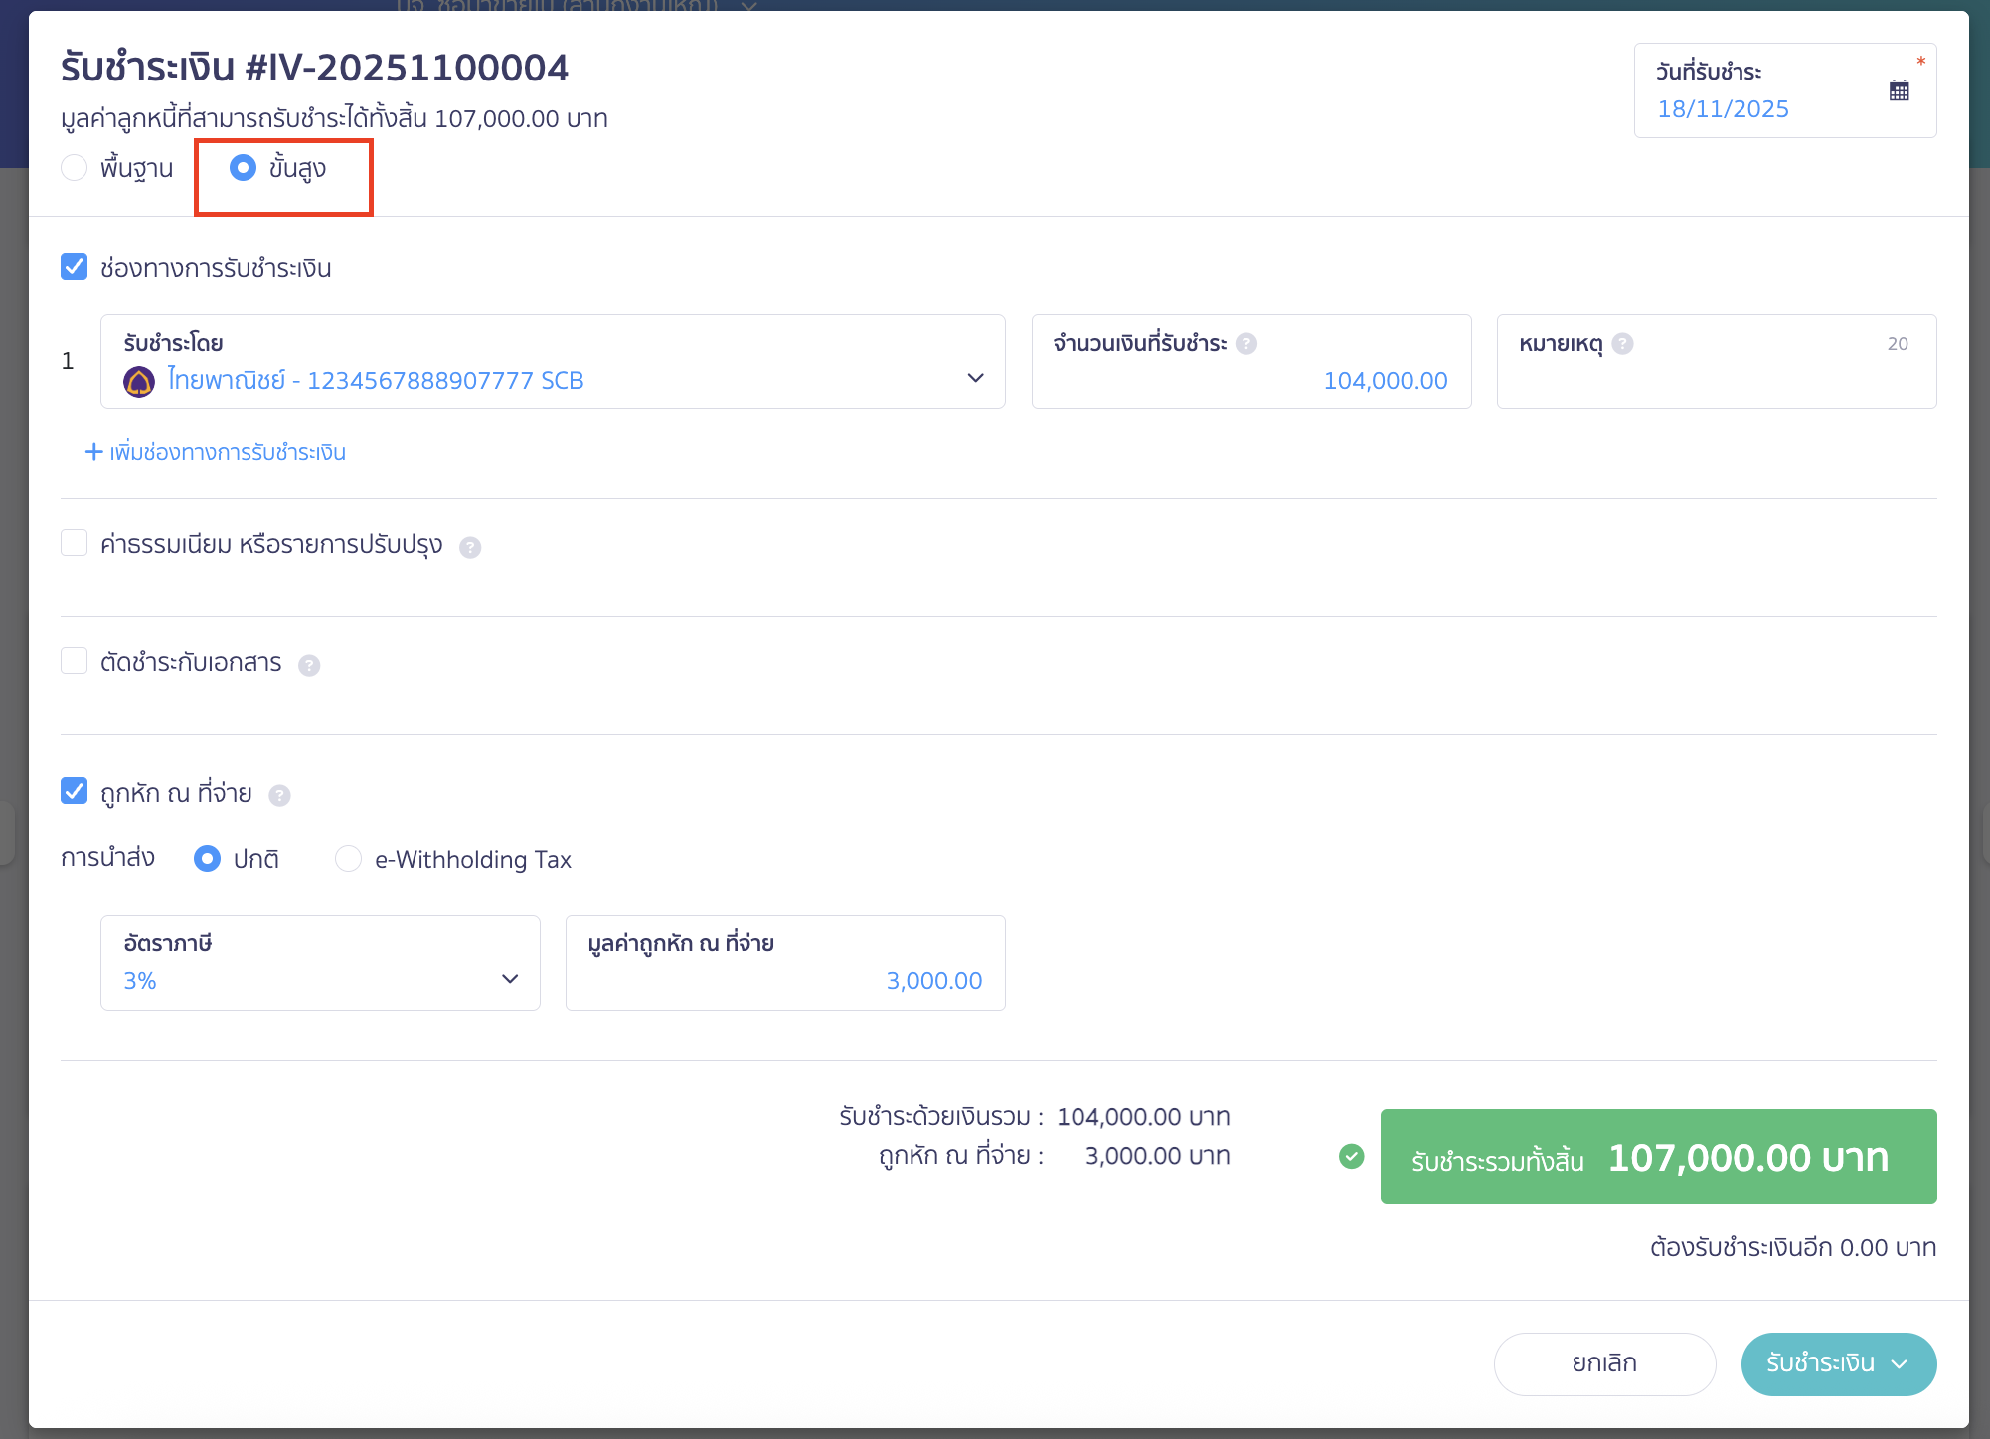Click the SCB bank logo icon
The height and width of the screenshot is (1439, 1990).
(139, 381)
